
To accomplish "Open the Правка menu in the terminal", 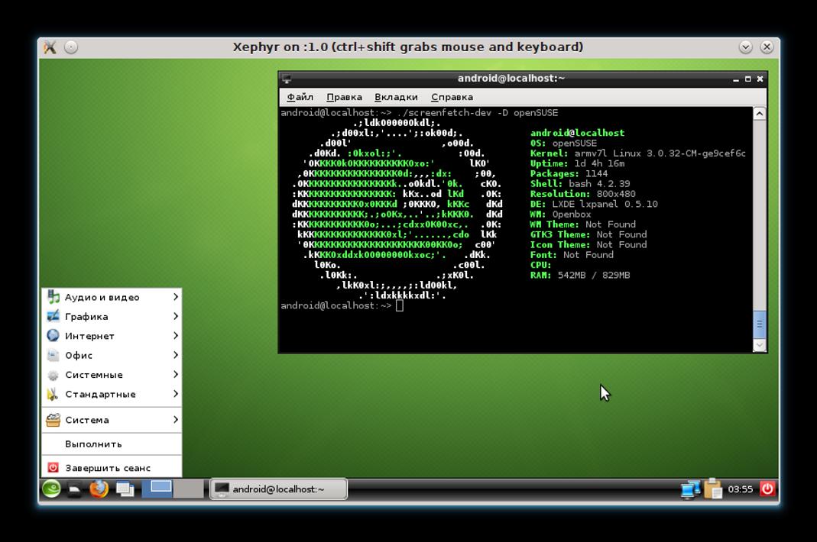I will (x=344, y=97).
